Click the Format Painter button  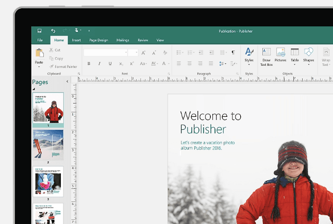point(63,66)
